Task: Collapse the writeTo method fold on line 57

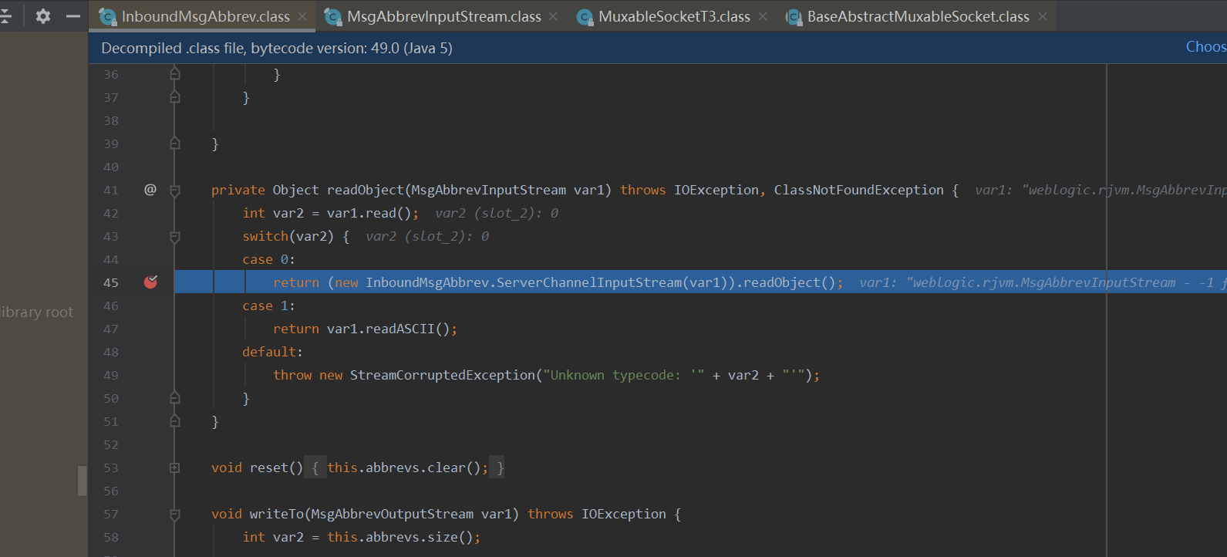Action: 175,514
